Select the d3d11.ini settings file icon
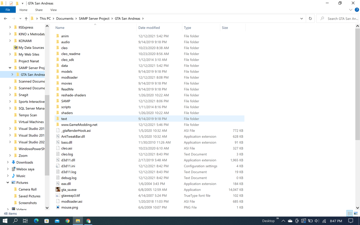The image size is (360, 225). (x=58, y=166)
